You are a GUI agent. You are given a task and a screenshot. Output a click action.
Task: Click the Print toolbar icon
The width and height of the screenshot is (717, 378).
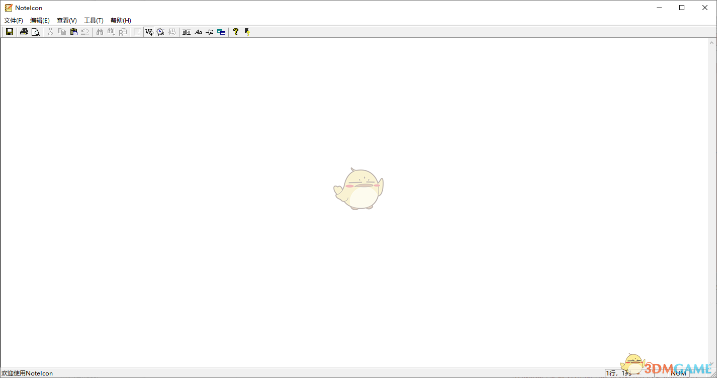[x=24, y=32]
